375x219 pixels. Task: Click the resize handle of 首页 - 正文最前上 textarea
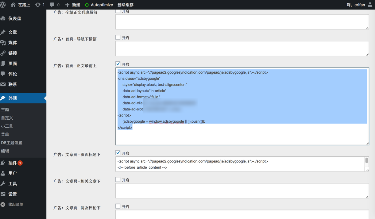[367, 143]
